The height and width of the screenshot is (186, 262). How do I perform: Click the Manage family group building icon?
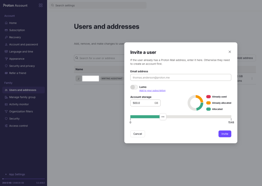point(6,97)
